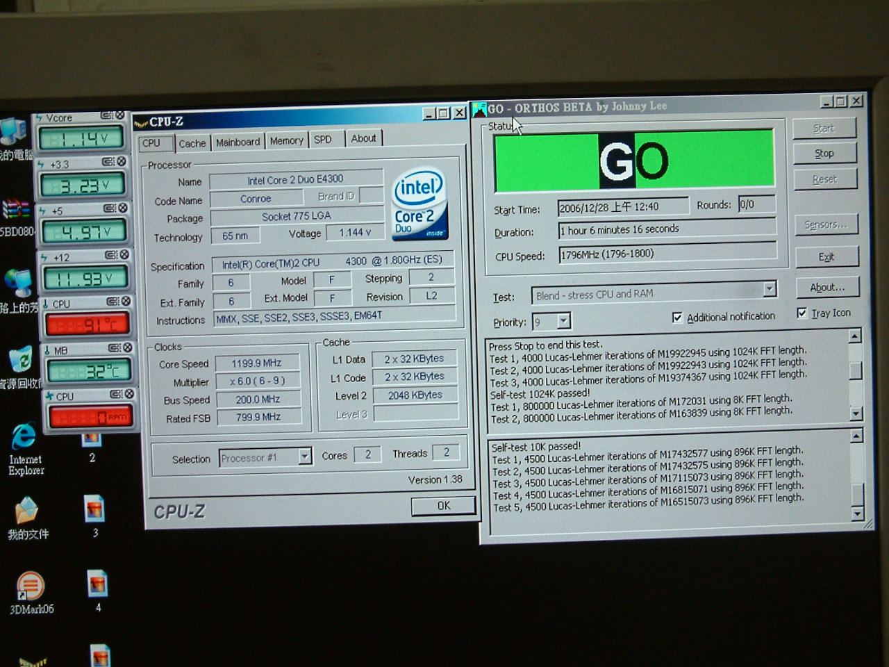The width and height of the screenshot is (889, 667).
Task: Click the green GO status banner
Action: (634, 160)
